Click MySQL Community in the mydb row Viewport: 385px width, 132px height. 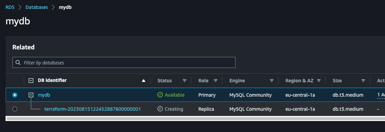(250, 95)
